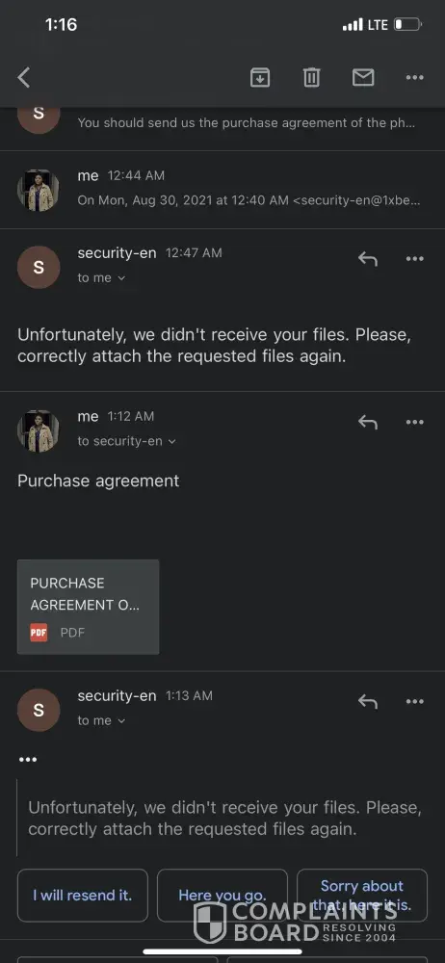Delete the thread using the trash icon
This screenshot has height=963, width=445.
pyautogui.click(x=312, y=77)
